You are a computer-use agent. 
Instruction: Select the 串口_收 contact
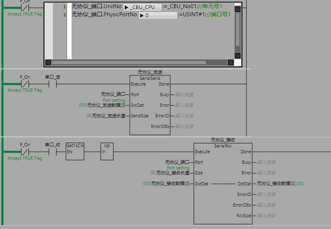(x=52, y=152)
